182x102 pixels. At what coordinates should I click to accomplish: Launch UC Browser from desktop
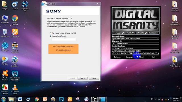(x=15, y=33)
